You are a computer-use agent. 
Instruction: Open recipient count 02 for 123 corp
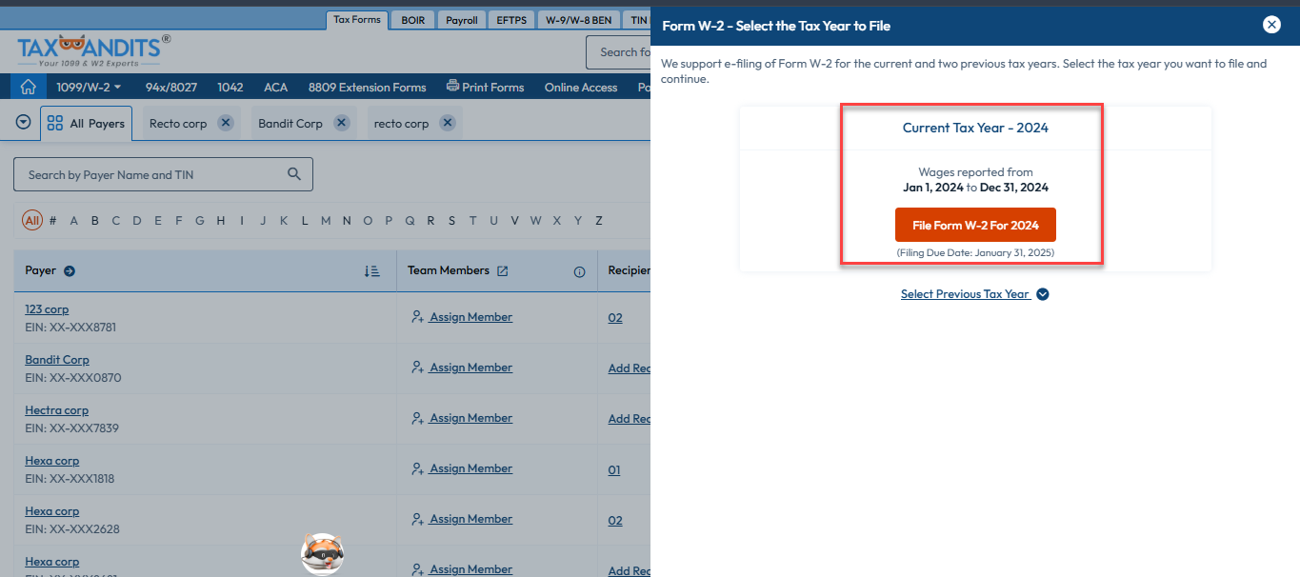pyautogui.click(x=615, y=318)
